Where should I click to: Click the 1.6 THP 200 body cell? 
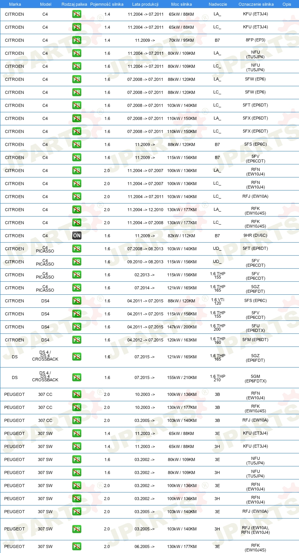coord(217,327)
